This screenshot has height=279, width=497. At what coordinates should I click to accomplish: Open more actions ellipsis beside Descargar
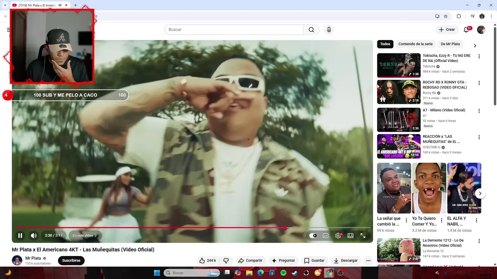coord(368,261)
